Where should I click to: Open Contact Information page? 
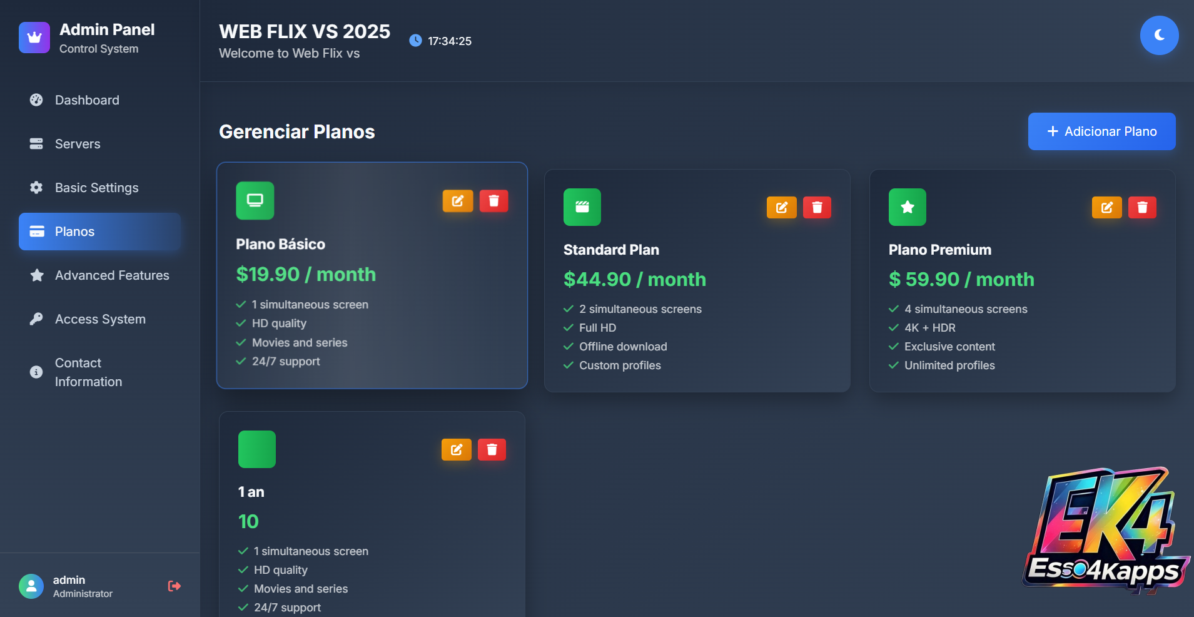(88, 372)
